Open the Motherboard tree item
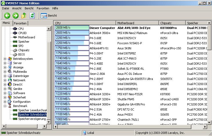This screenshot has width=212, height=136. click(x=27, y=37)
